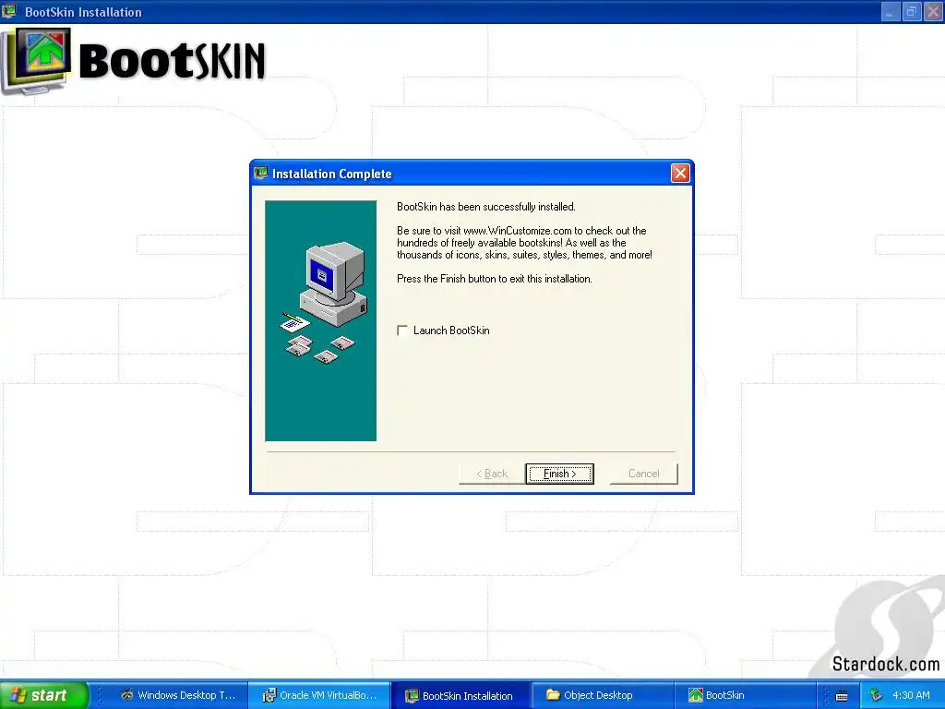Close the BootSkin Installation main window
The image size is (945, 709).
(x=933, y=12)
